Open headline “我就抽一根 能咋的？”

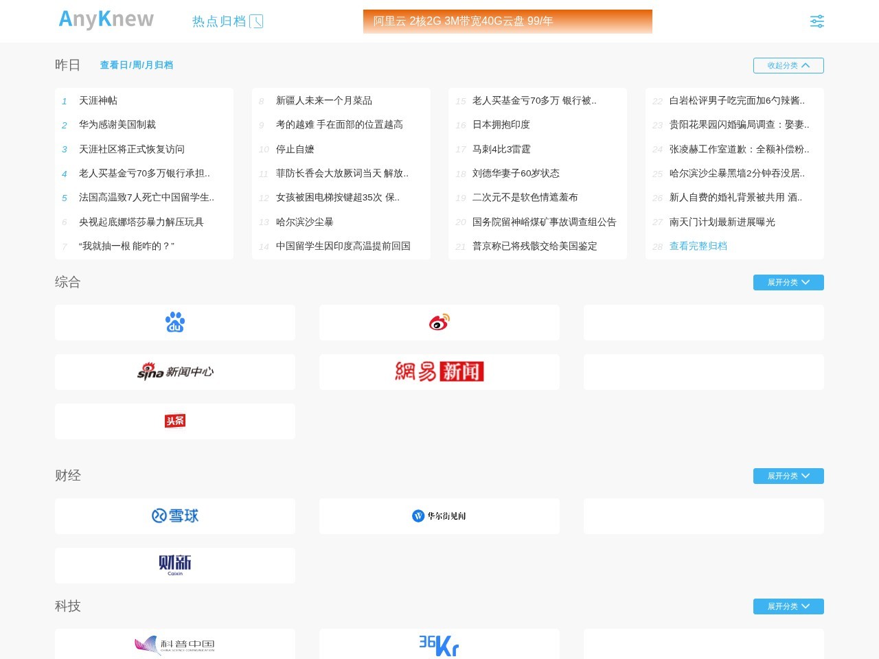(126, 246)
